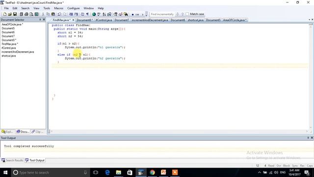Run the spelling check icon

[x=99, y=14]
